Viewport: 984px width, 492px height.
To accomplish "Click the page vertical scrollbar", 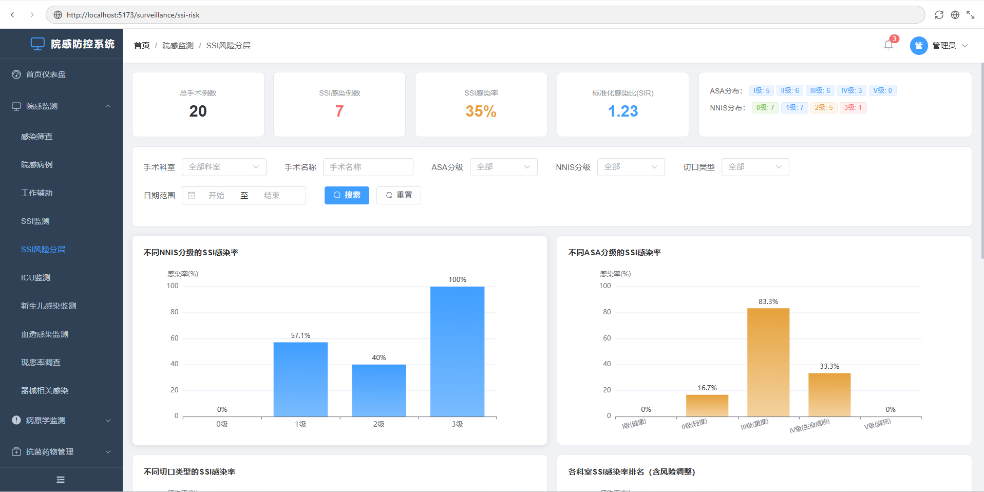I will [x=982, y=161].
